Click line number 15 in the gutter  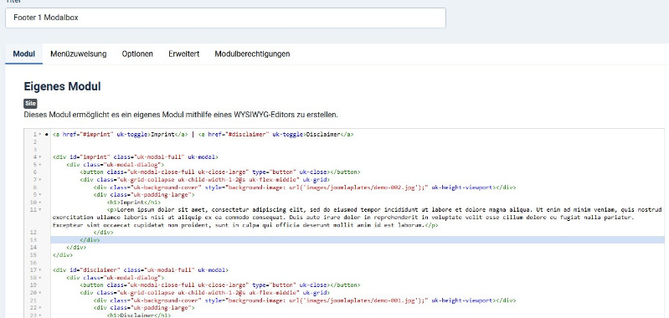33,255
